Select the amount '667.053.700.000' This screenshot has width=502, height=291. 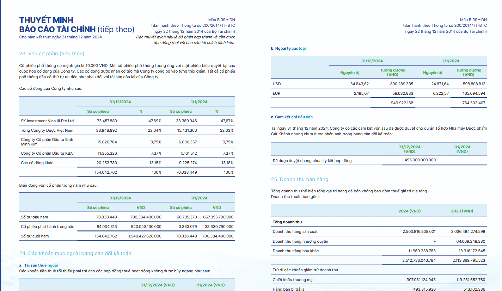tap(218, 217)
